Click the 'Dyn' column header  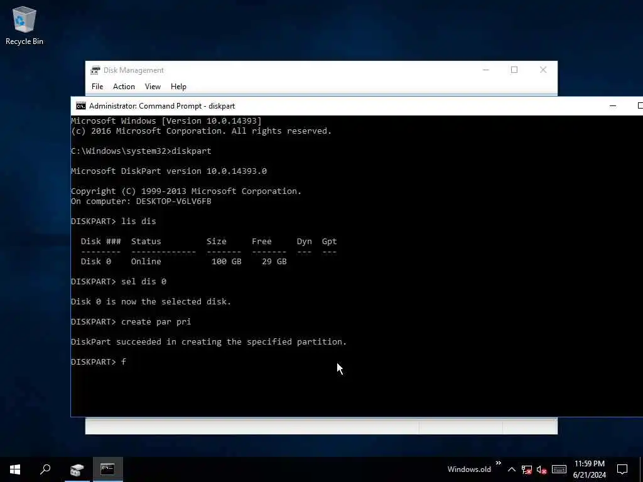coord(305,242)
